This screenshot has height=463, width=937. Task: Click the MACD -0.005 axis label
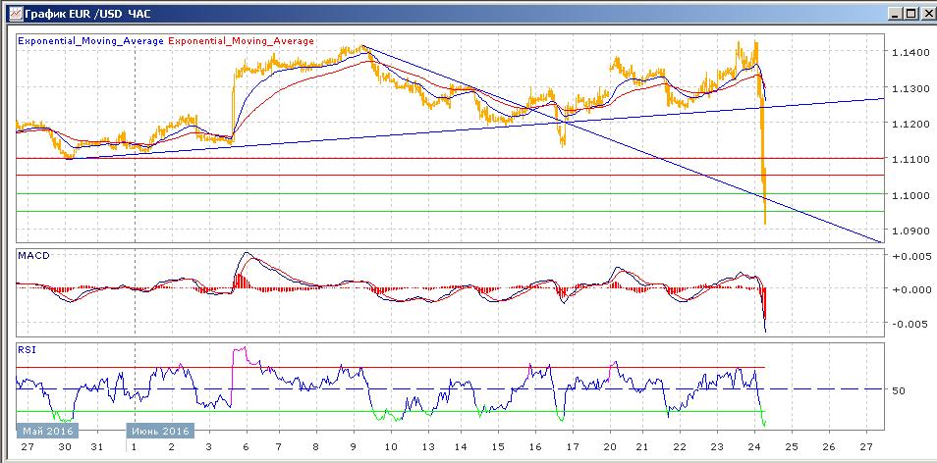click(x=909, y=324)
